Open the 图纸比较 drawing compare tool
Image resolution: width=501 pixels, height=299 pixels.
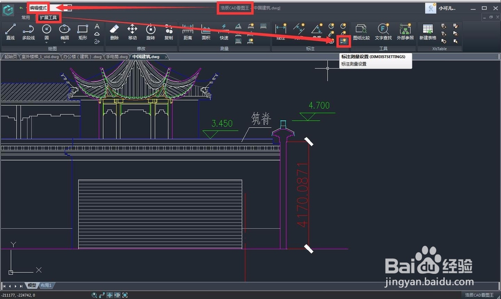tap(361, 32)
